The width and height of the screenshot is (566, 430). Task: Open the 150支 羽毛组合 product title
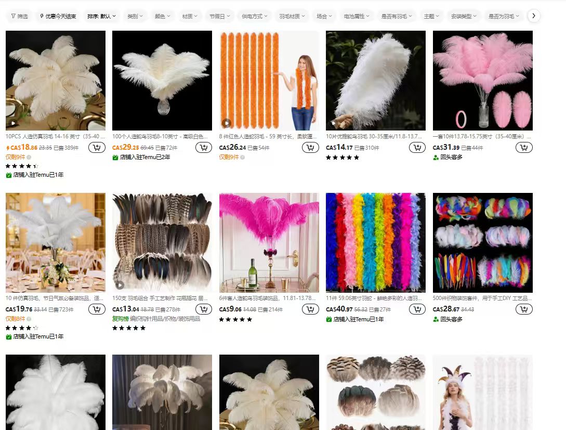(160, 298)
